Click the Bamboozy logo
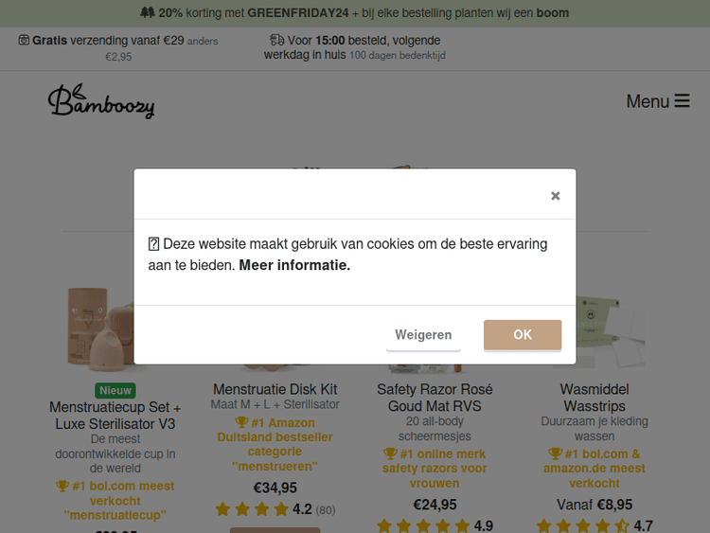 point(101,101)
